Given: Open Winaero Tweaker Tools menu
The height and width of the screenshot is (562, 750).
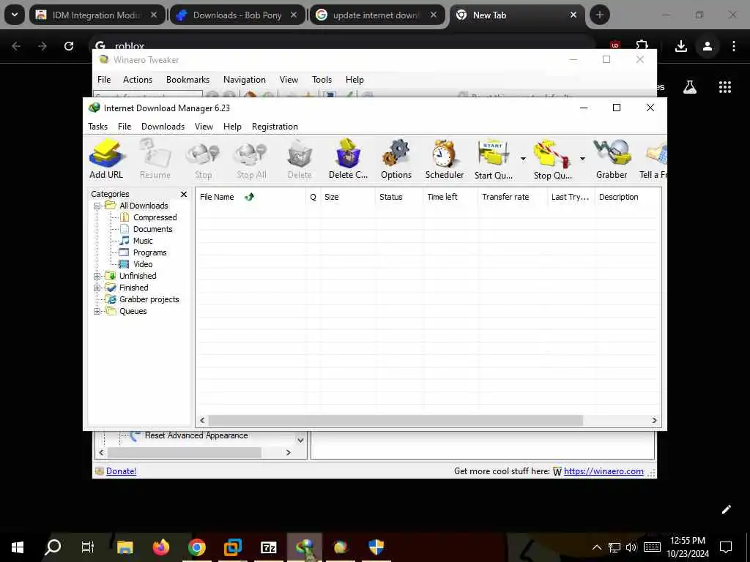Looking at the screenshot, I should [322, 80].
